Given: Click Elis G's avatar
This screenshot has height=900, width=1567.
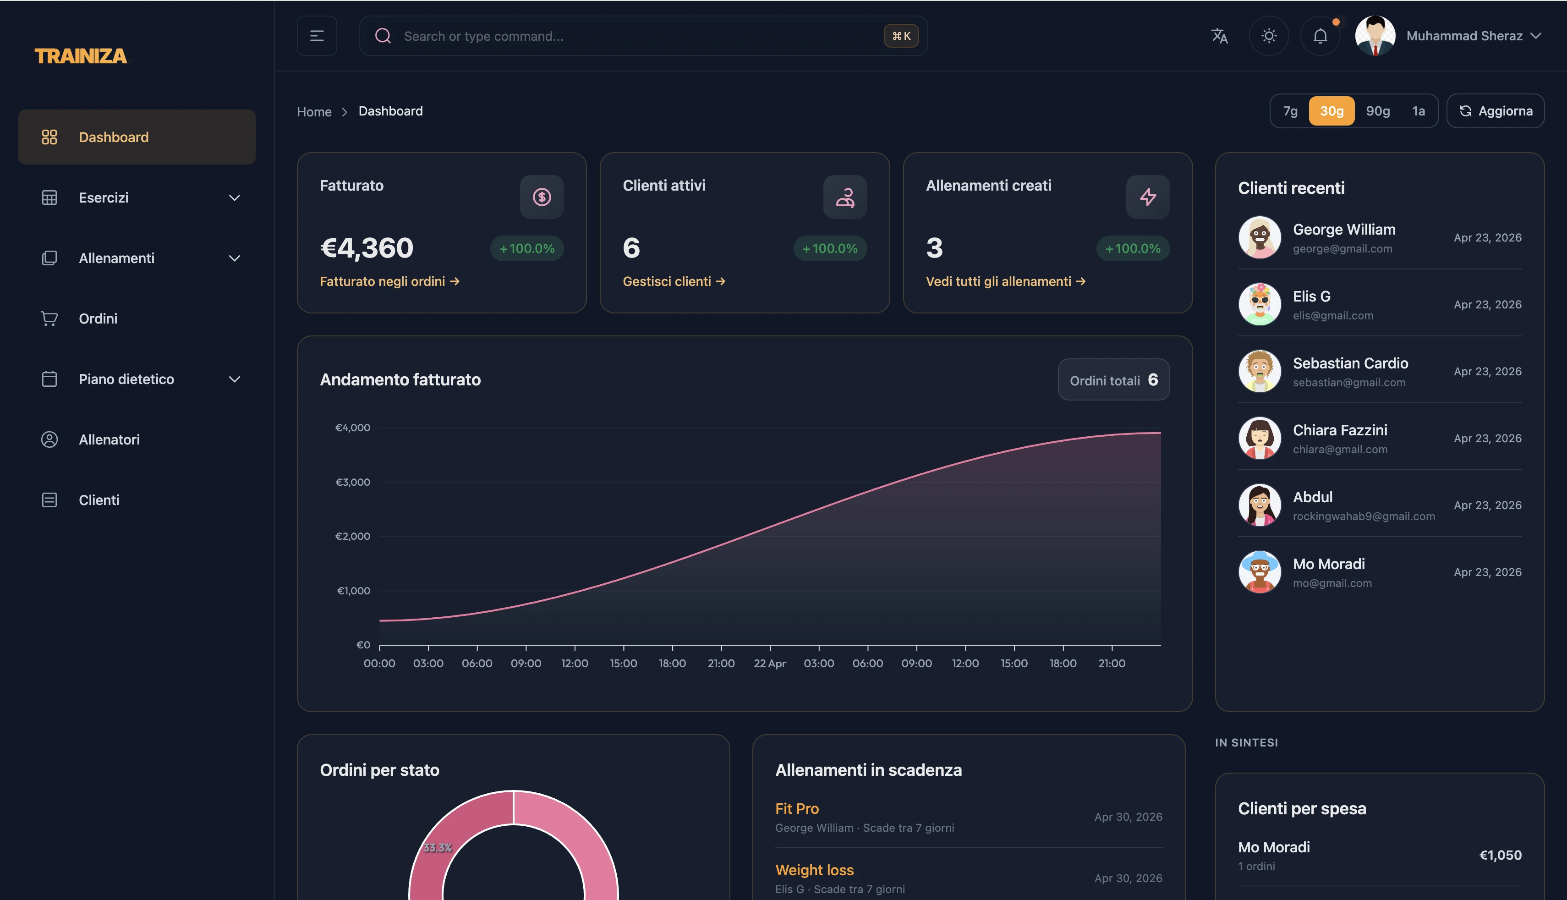Looking at the screenshot, I should (1259, 304).
